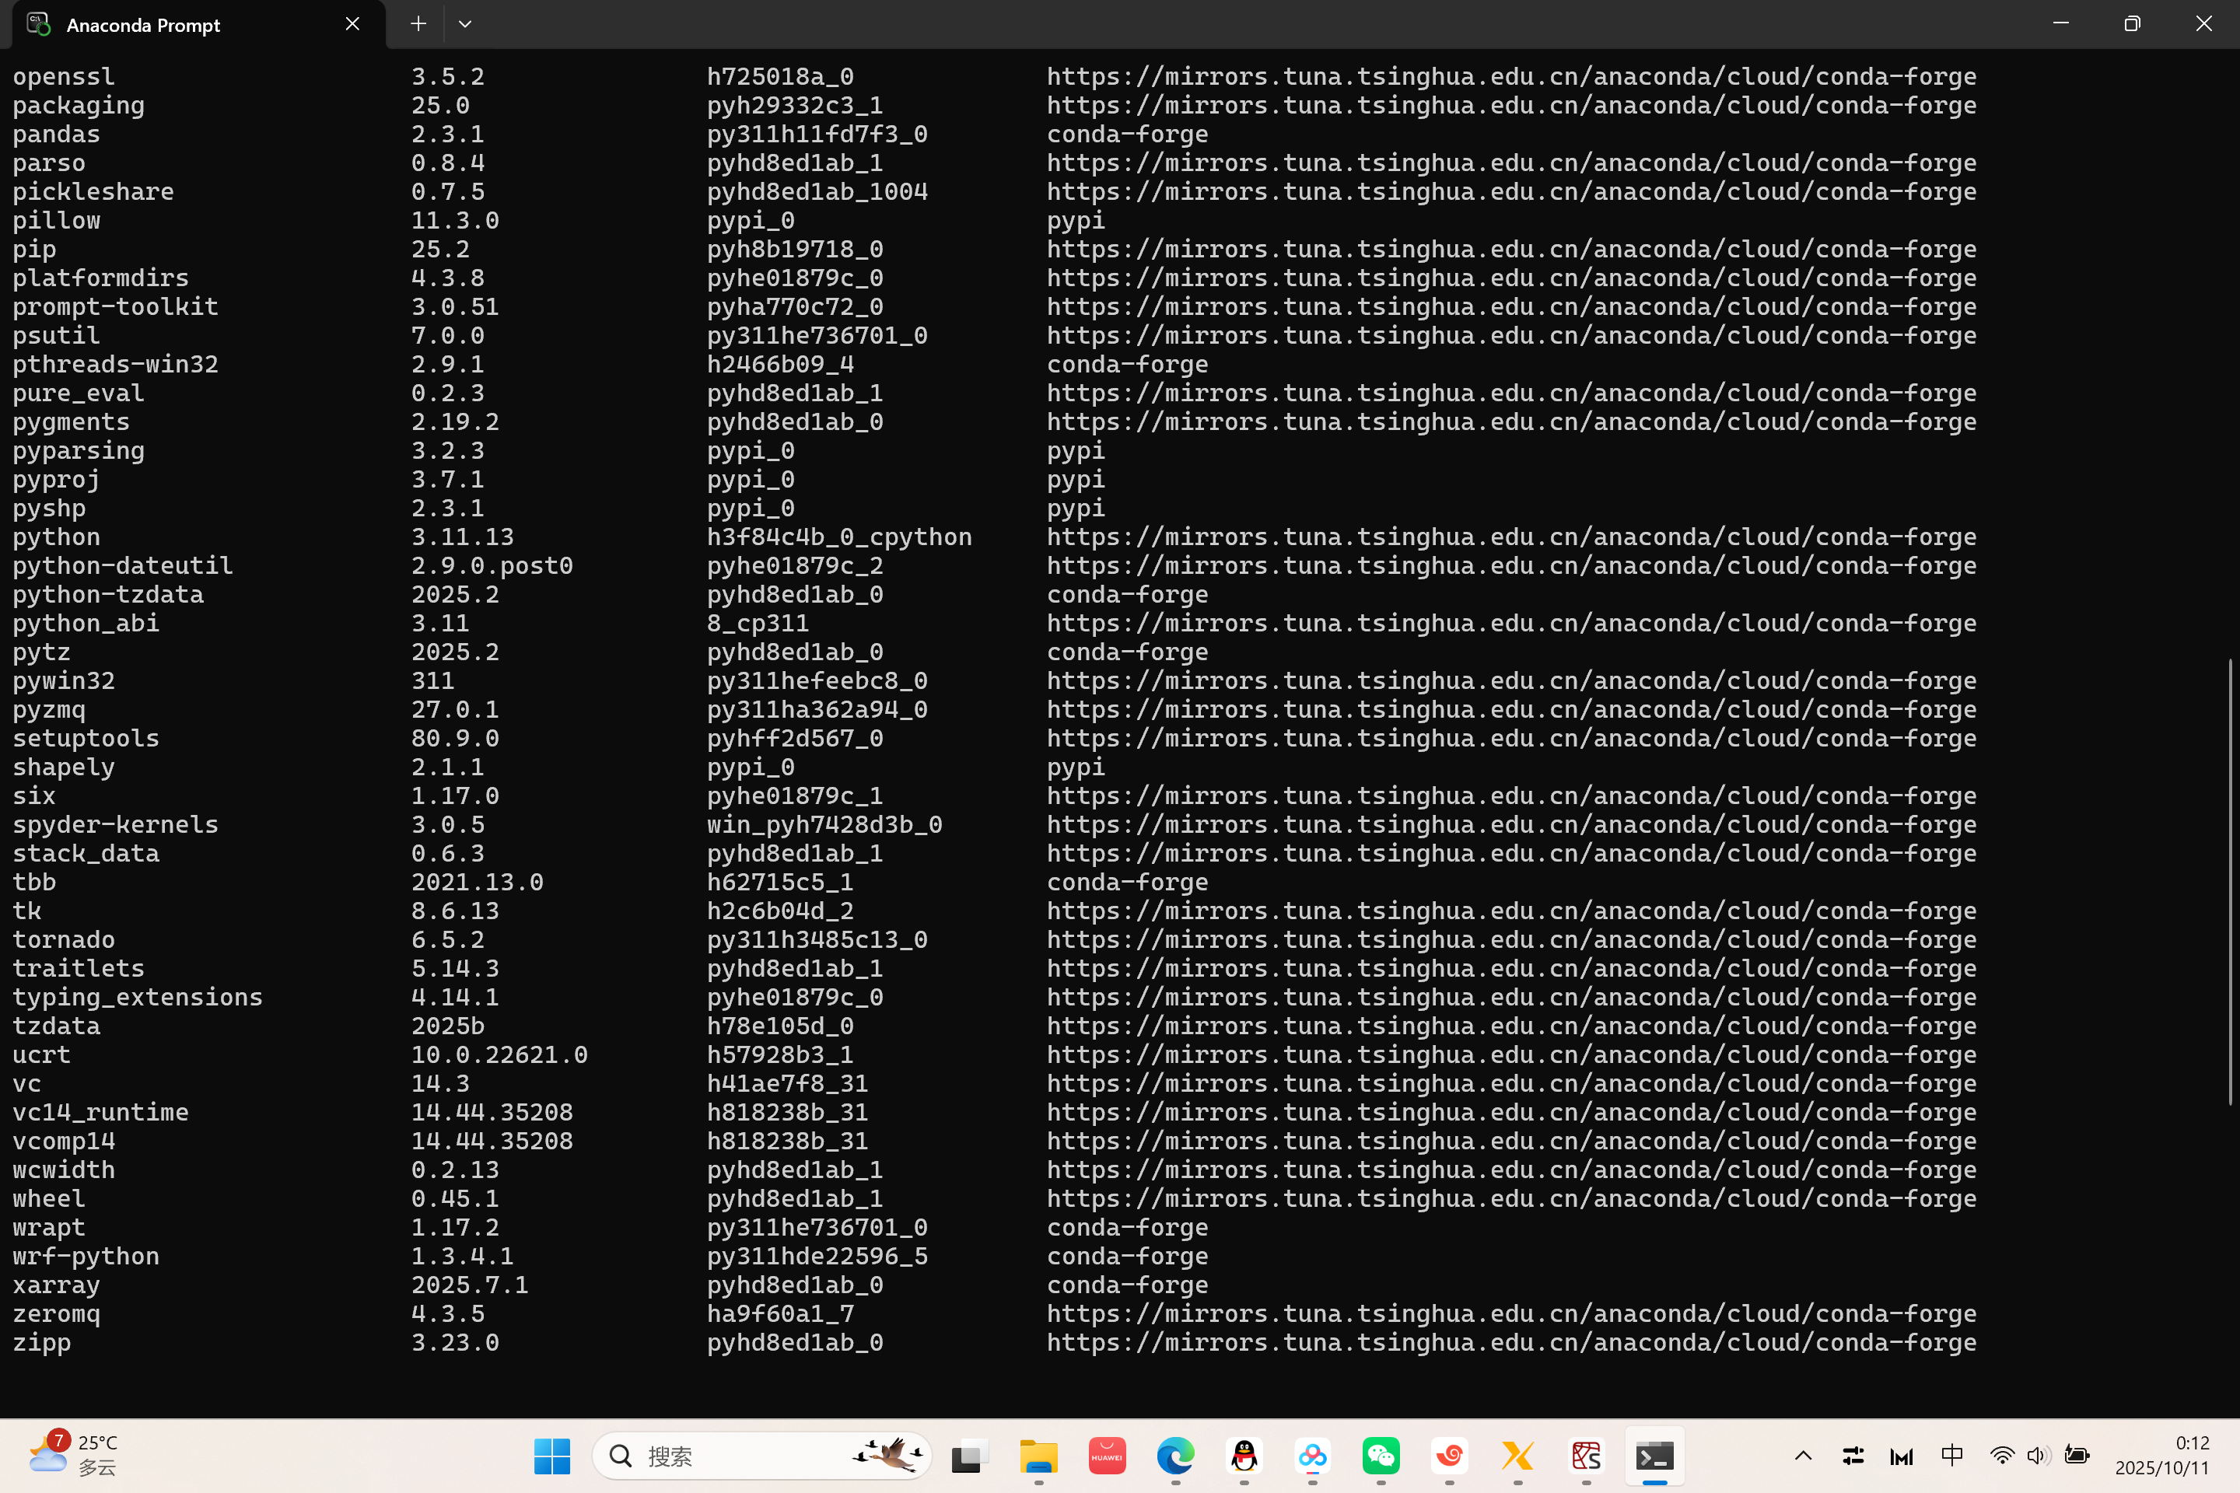Screen dimensions: 2240x1493
Task: Click python version 3.11.13
Action: 463,537
